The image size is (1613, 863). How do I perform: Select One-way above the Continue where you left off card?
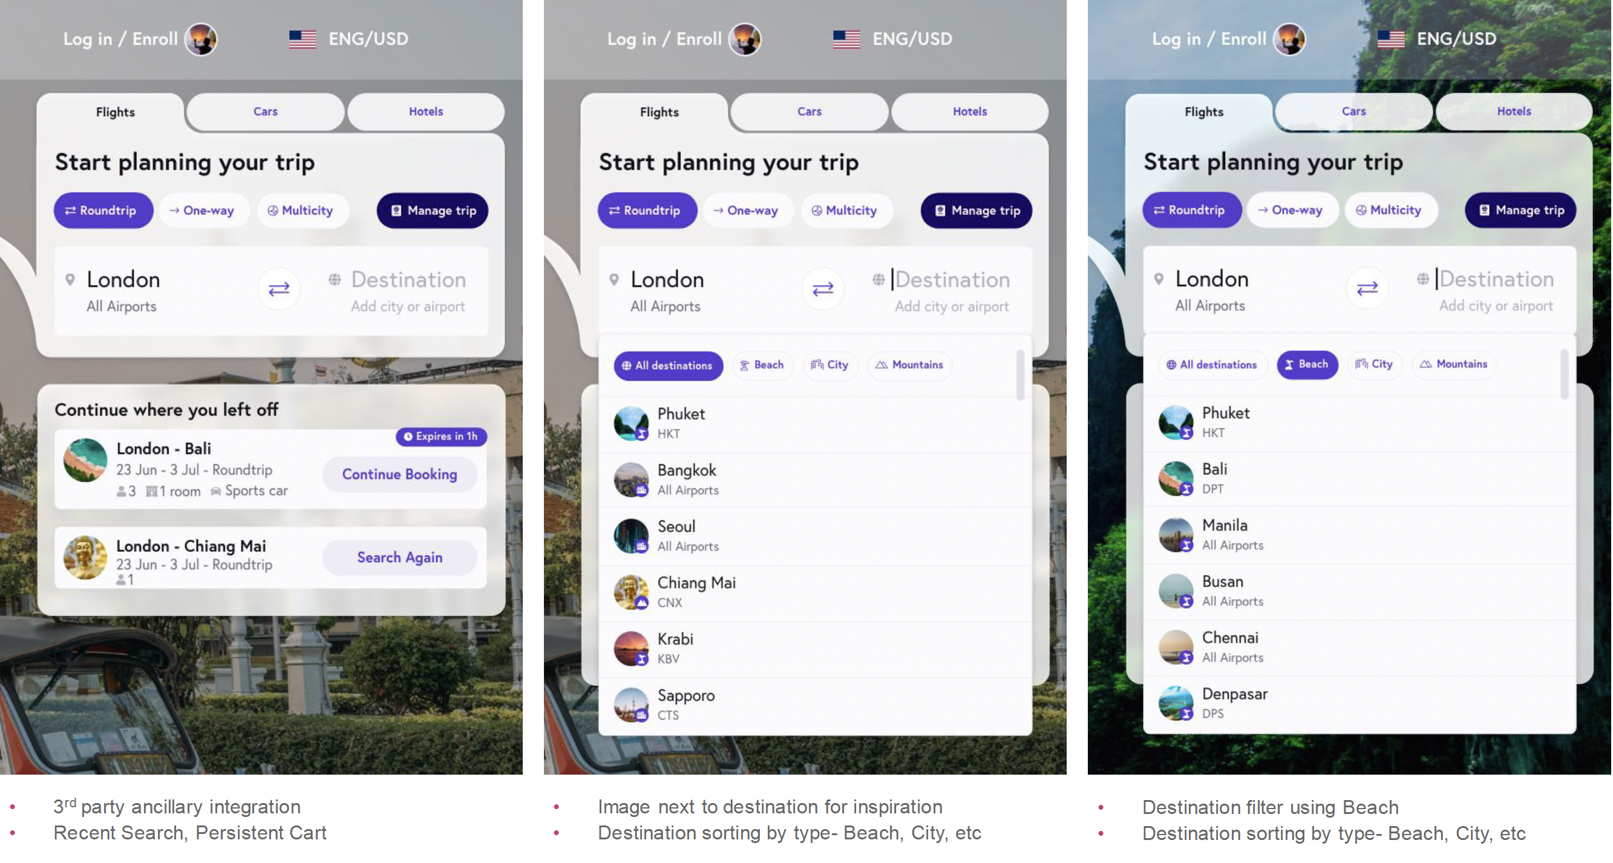(x=201, y=211)
